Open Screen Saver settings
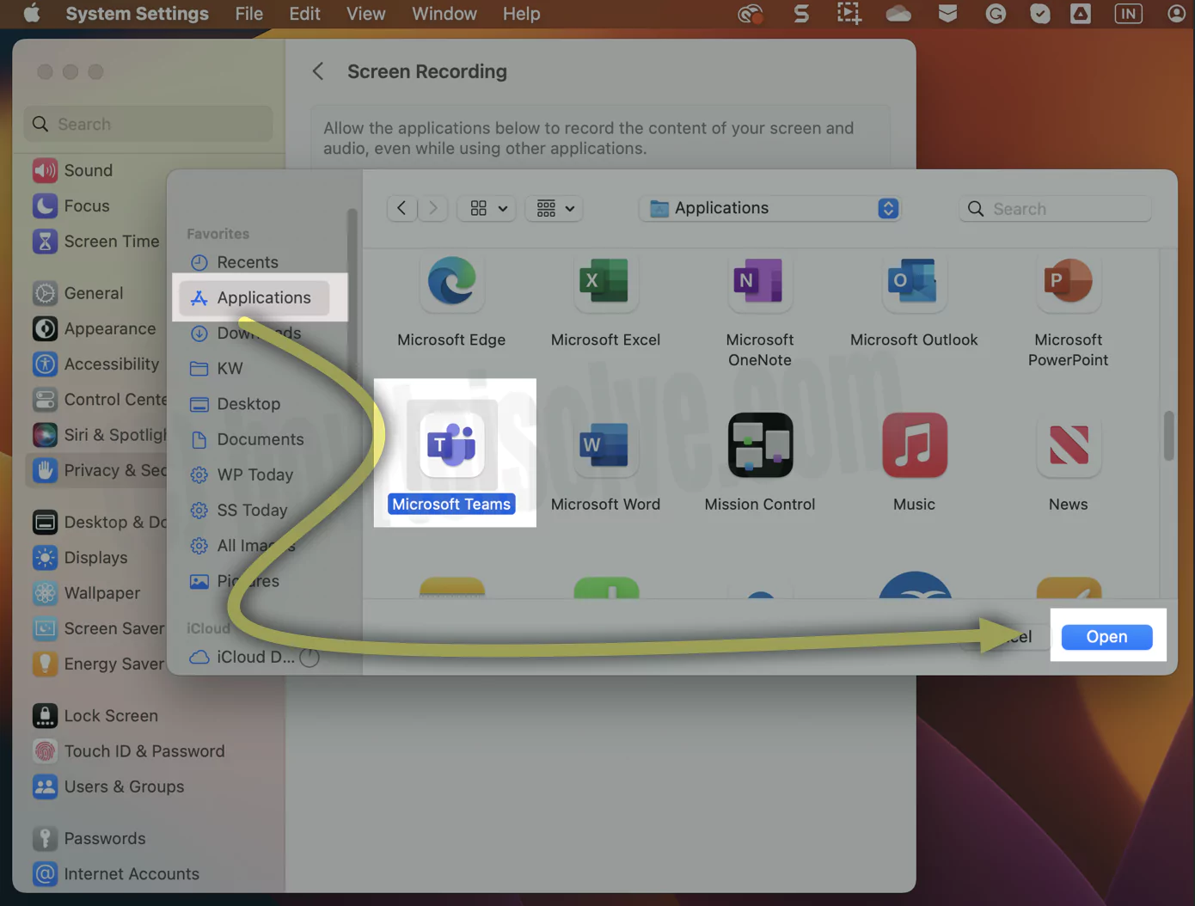The width and height of the screenshot is (1195, 906). pos(96,628)
